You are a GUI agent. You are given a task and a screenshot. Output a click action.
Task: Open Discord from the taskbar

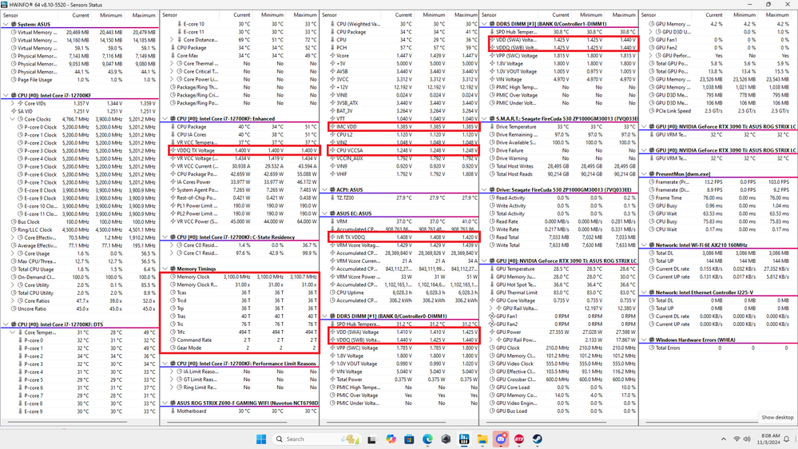point(501,439)
